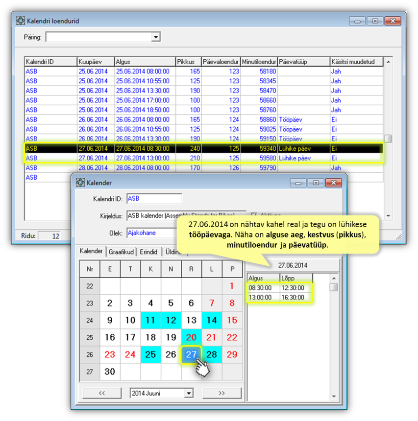
Task: Toggle the Aktiivne checkbox in the Kalender window
Action: point(254,215)
